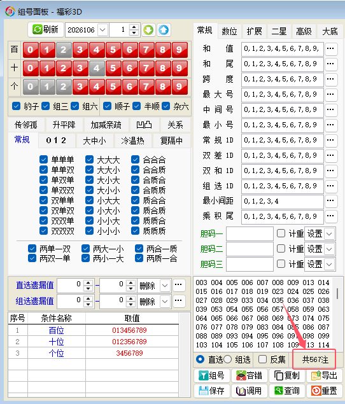Select the 组选 radio button

(x=227, y=359)
